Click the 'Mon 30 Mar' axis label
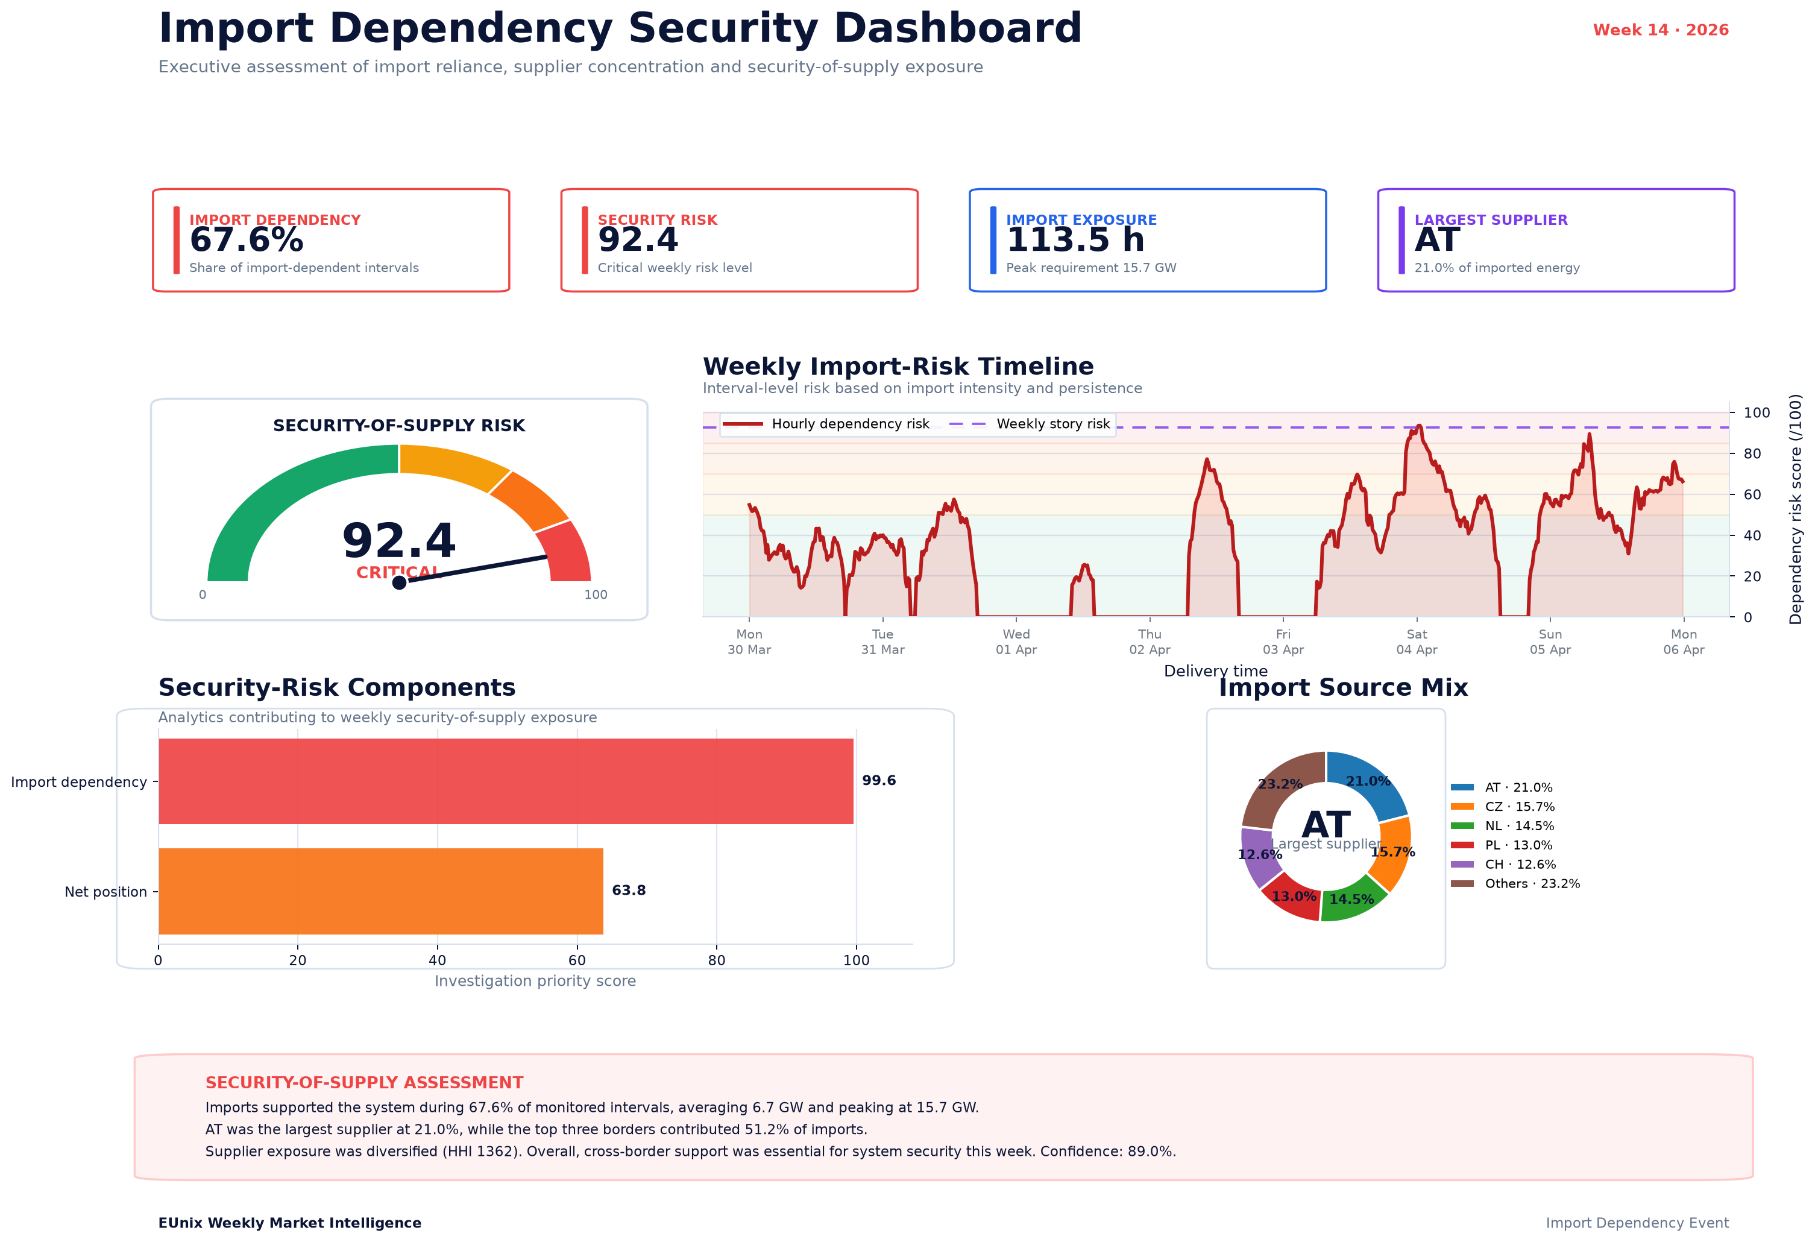Image resolution: width=1815 pixels, height=1242 pixels. coord(749,642)
